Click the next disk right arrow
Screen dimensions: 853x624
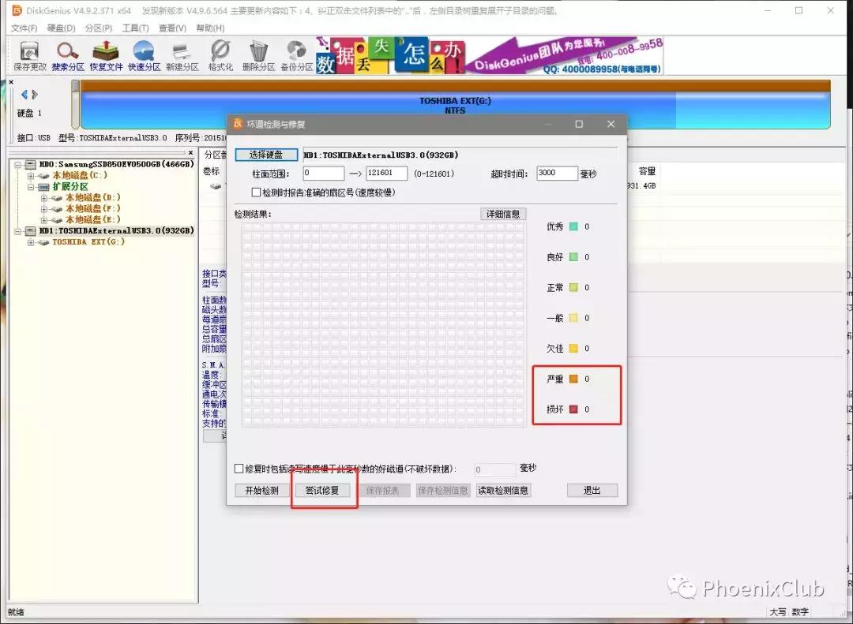click(35, 95)
